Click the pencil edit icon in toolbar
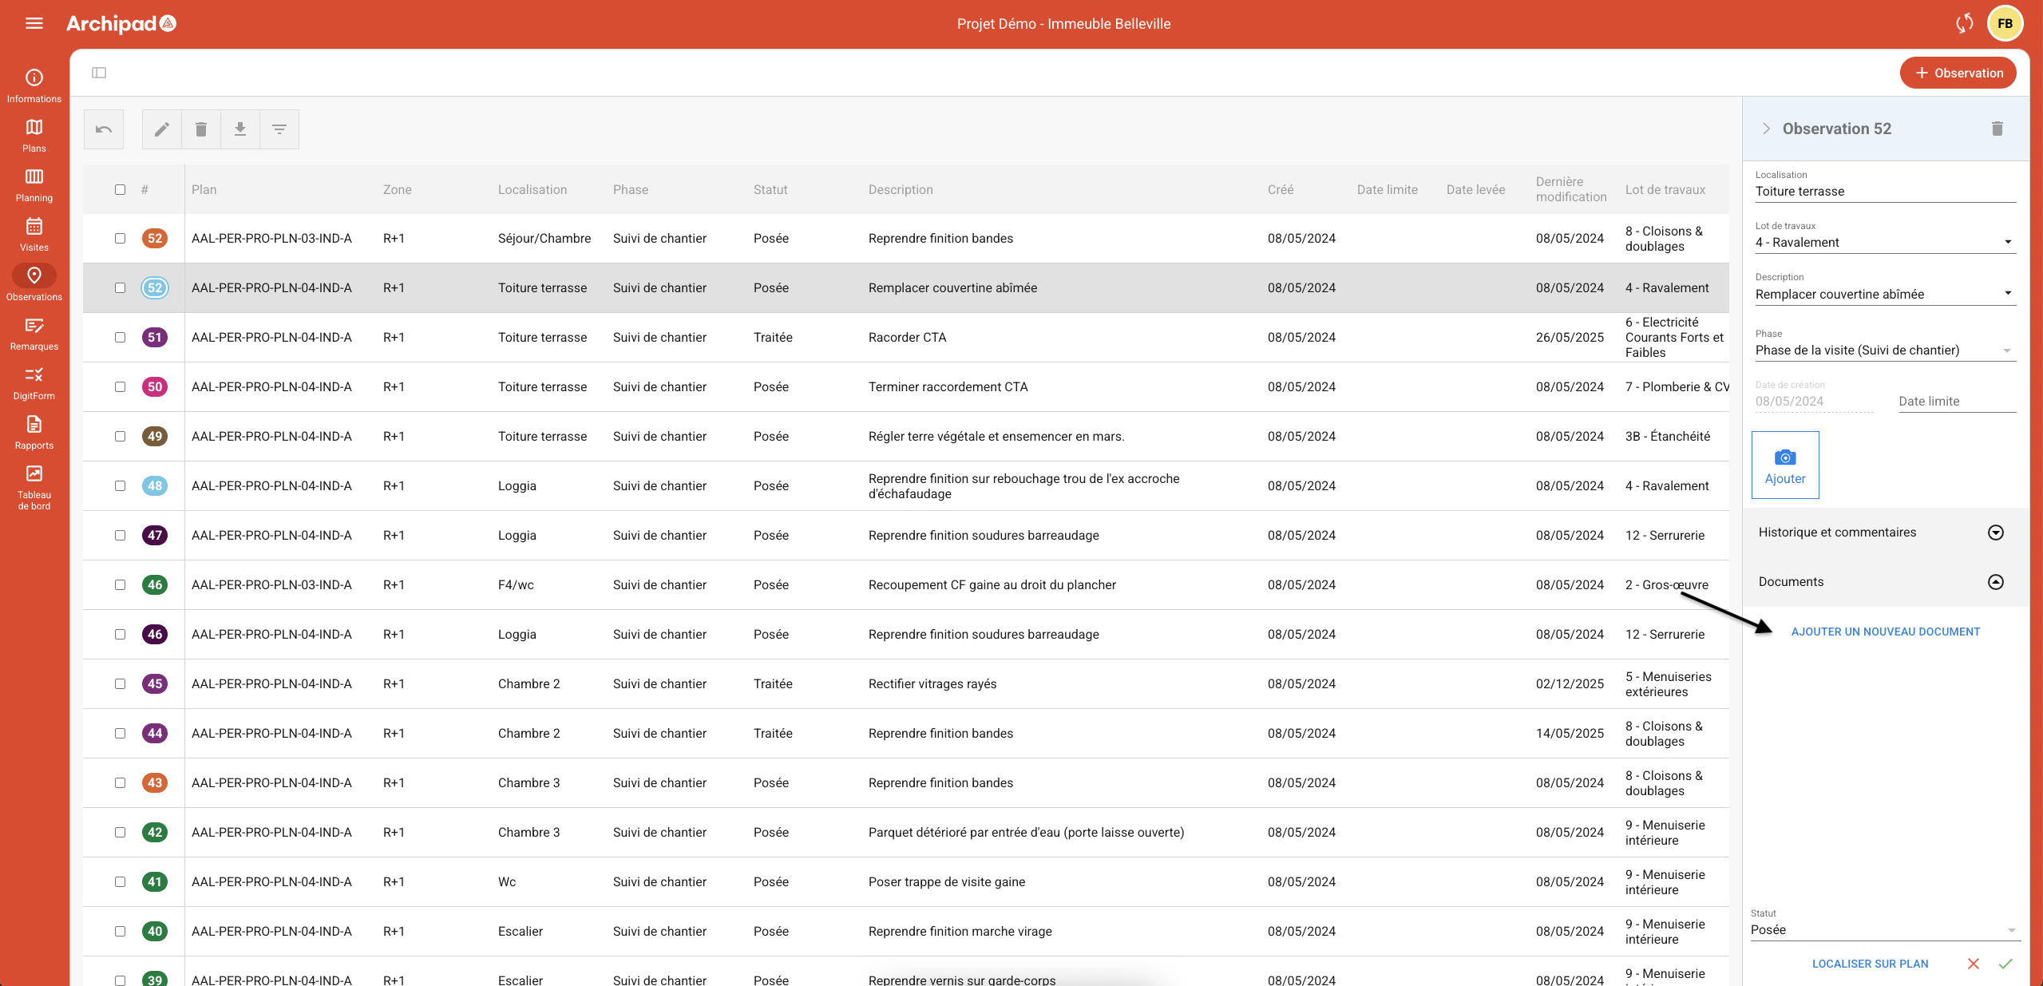The image size is (2043, 986). (162, 129)
